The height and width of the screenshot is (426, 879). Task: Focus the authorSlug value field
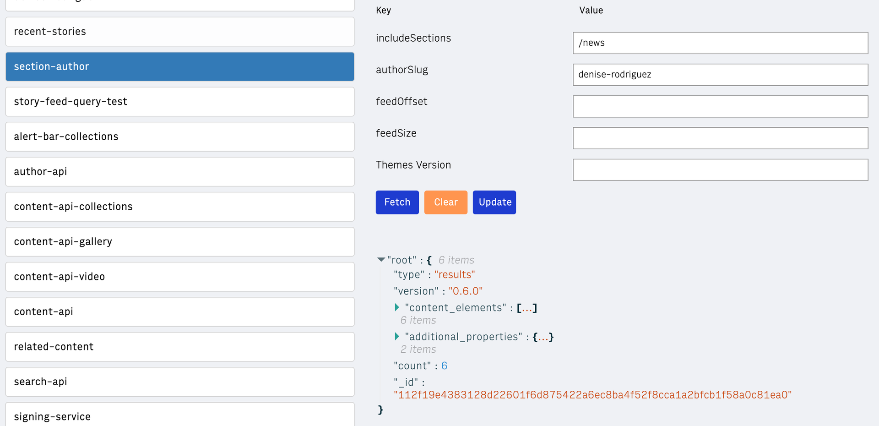720,75
